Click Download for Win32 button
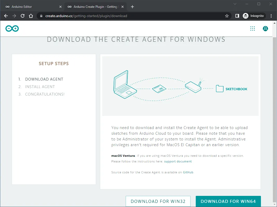Screen dimensions: 277x207 (x=158, y=201)
